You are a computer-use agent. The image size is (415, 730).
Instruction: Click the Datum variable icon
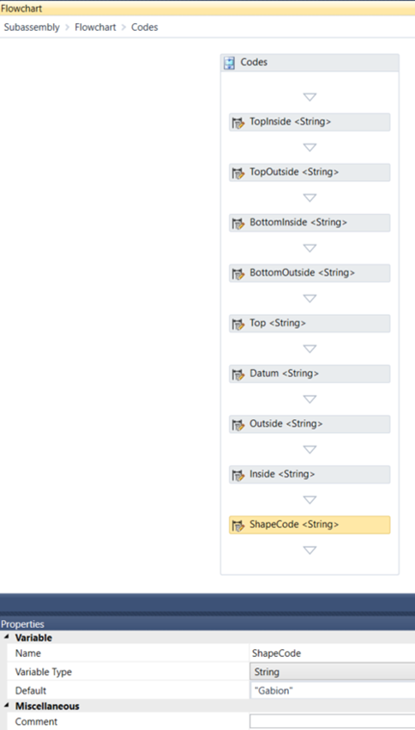[x=238, y=374]
